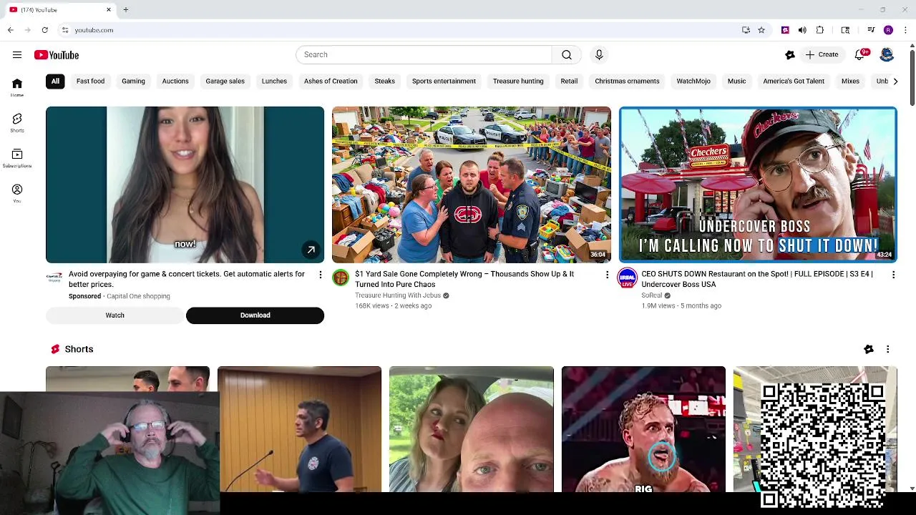Screen dimensions: 916x515
Task: Open more options for the Yard Sale video
Action: point(607,275)
